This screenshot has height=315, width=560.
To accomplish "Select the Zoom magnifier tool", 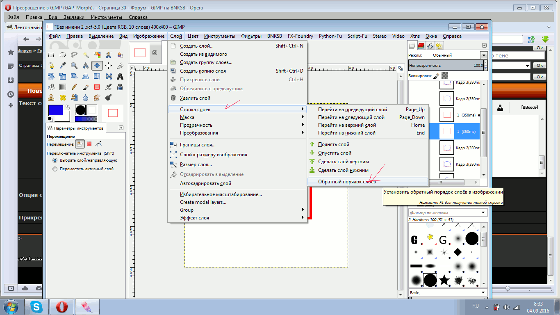I will click(x=74, y=65).
